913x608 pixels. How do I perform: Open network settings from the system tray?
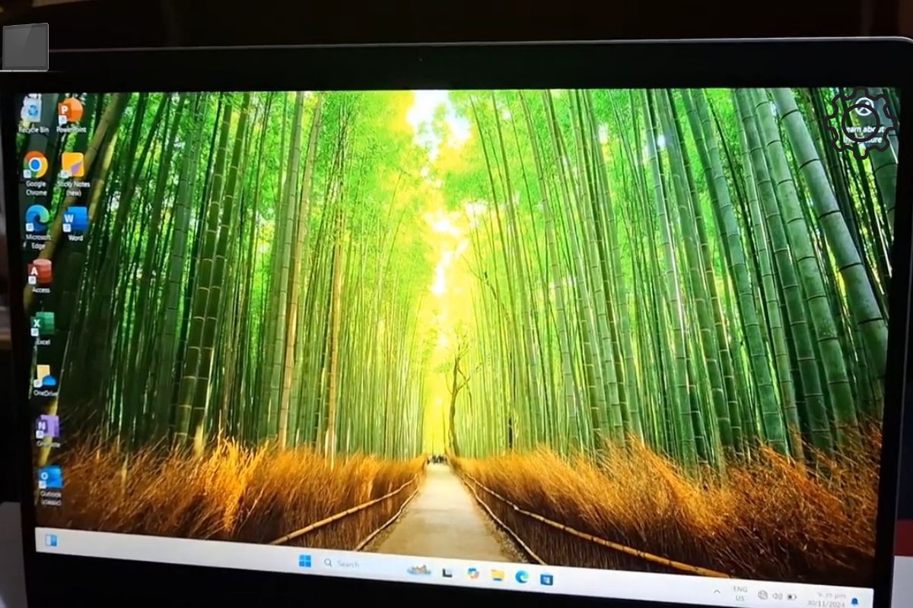(763, 594)
